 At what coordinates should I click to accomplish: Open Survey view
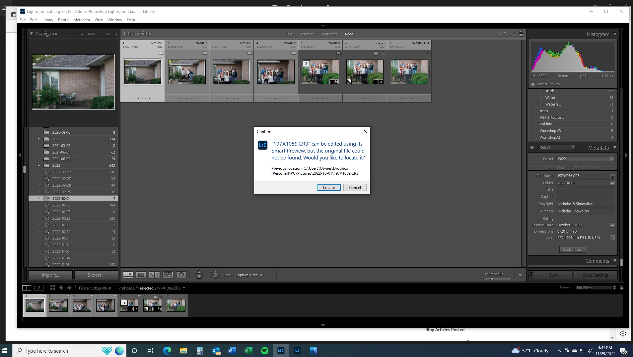tap(168, 275)
